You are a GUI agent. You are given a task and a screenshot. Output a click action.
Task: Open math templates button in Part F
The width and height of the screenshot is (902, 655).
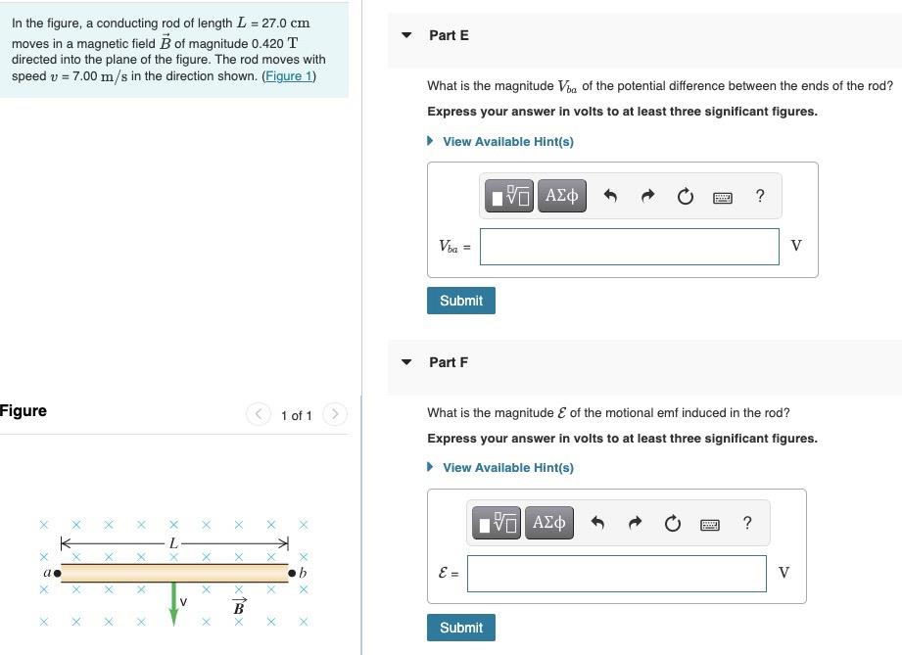coord(497,523)
